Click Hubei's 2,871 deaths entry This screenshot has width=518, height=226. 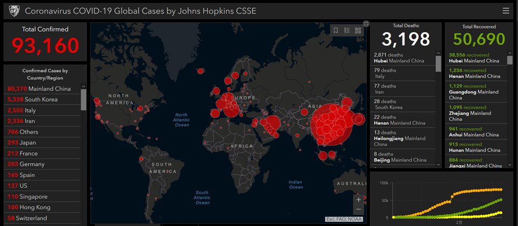(403, 58)
